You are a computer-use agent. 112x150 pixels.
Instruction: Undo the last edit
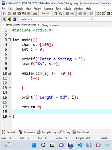click(43, 13)
